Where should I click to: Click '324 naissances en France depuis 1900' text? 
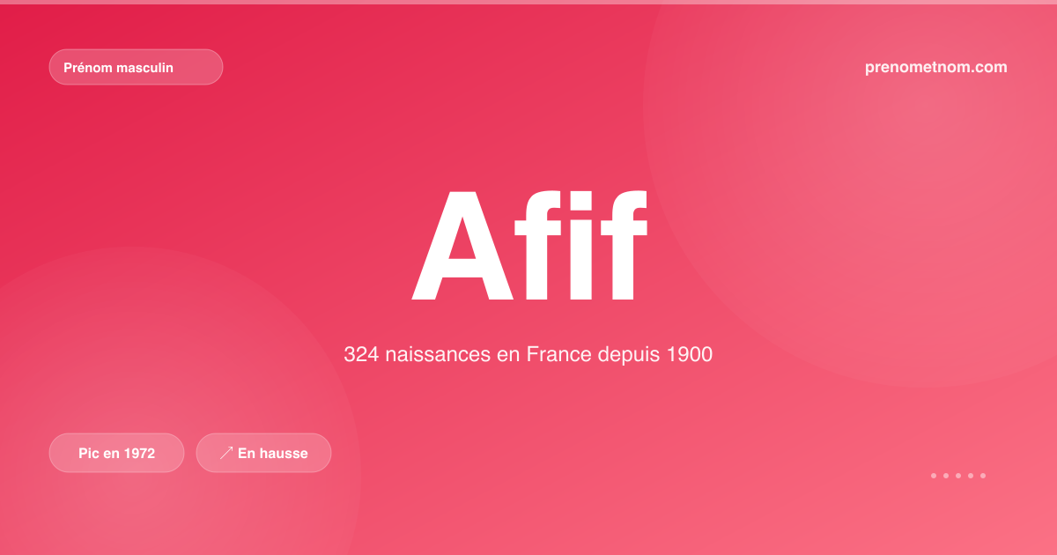click(528, 355)
